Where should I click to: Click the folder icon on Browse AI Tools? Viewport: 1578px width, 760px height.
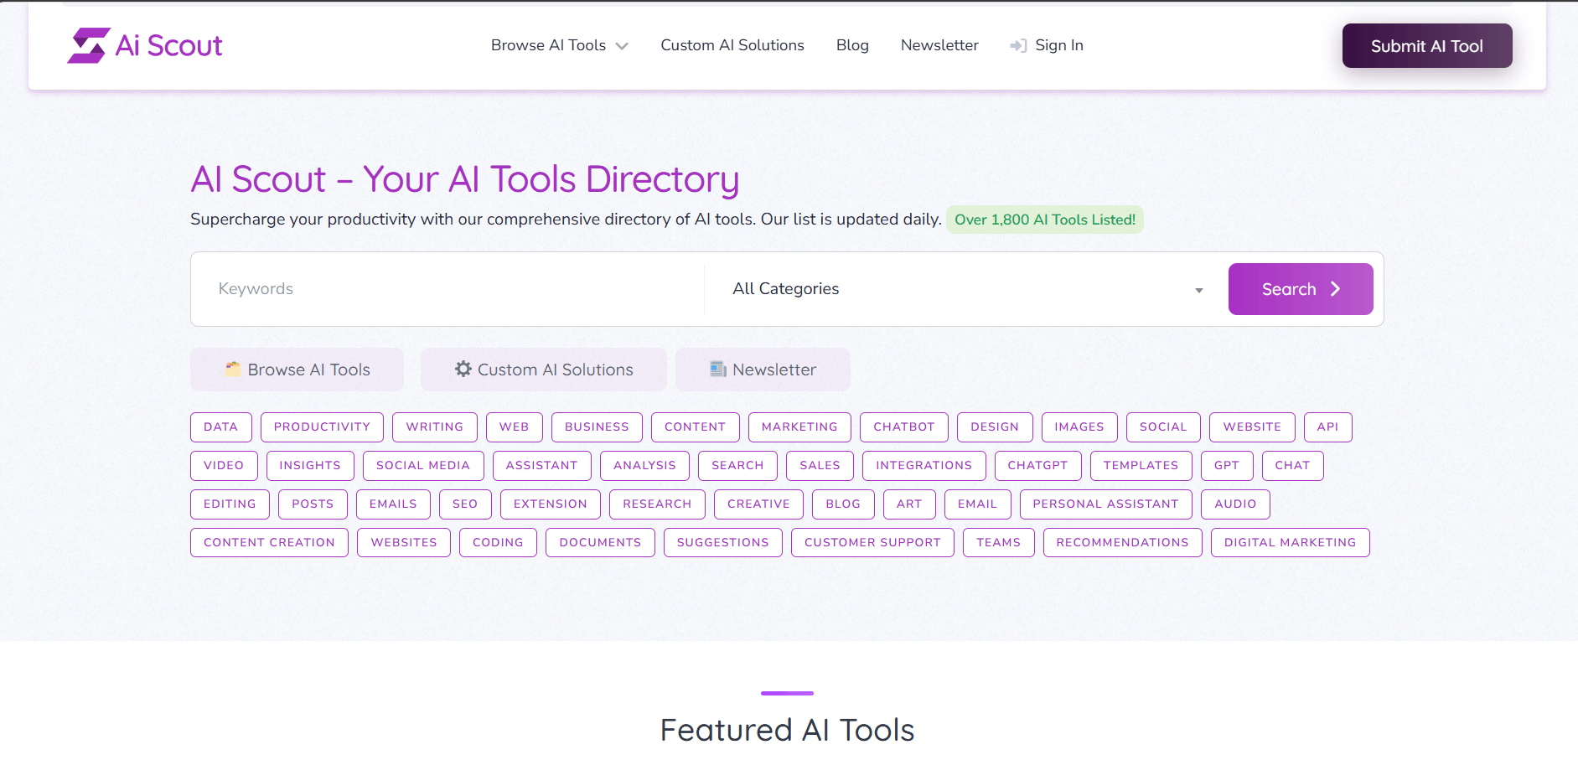[x=234, y=369]
